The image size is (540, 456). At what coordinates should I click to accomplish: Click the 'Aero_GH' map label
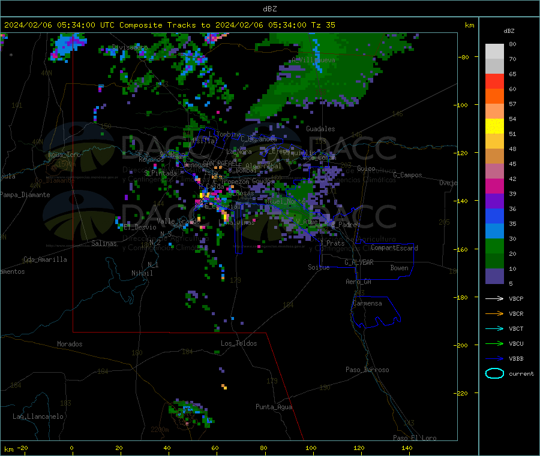click(359, 282)
